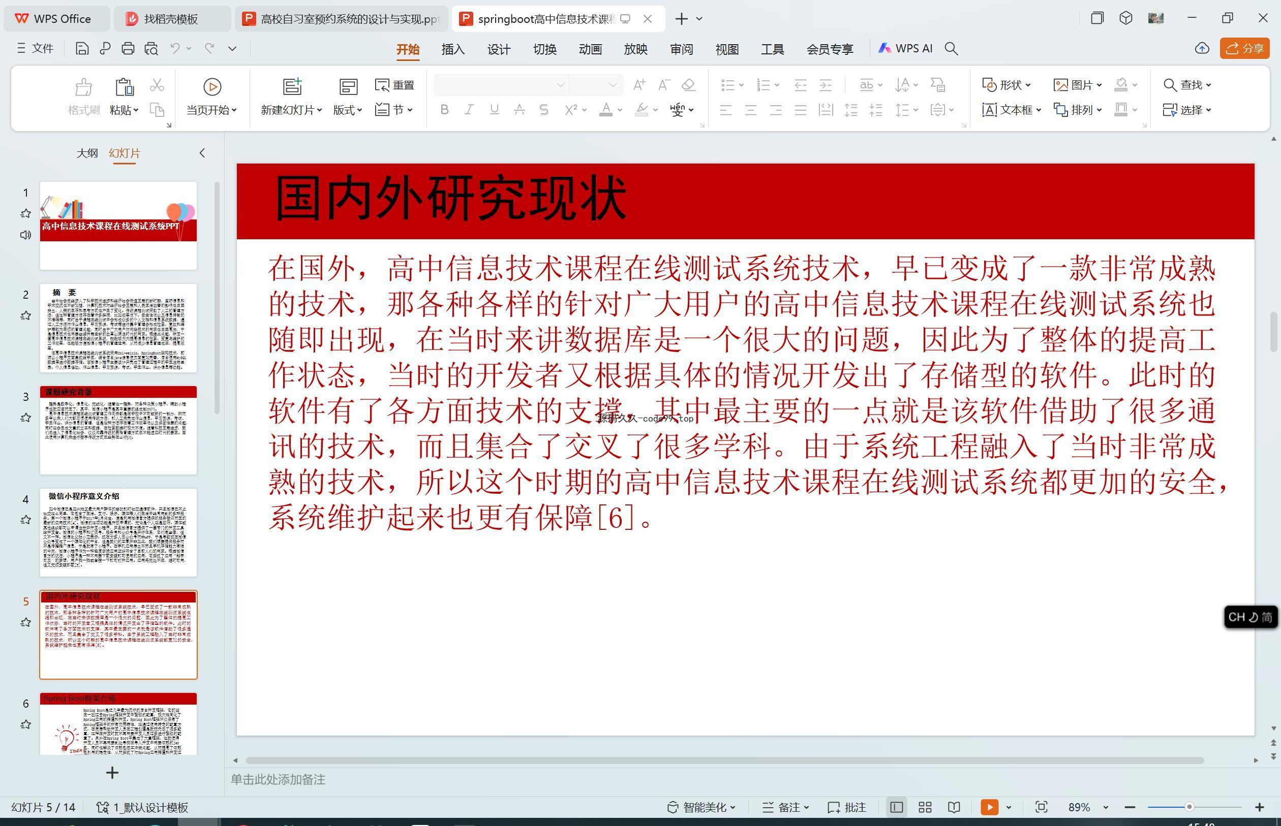
Task: Click the Redo arrow icon
Action: click(210, 48)
